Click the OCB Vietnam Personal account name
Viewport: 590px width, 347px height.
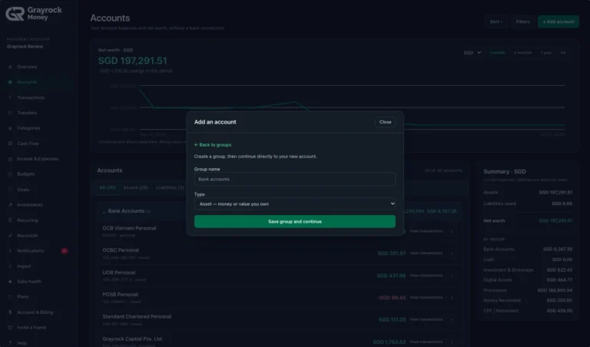point(129,228)
